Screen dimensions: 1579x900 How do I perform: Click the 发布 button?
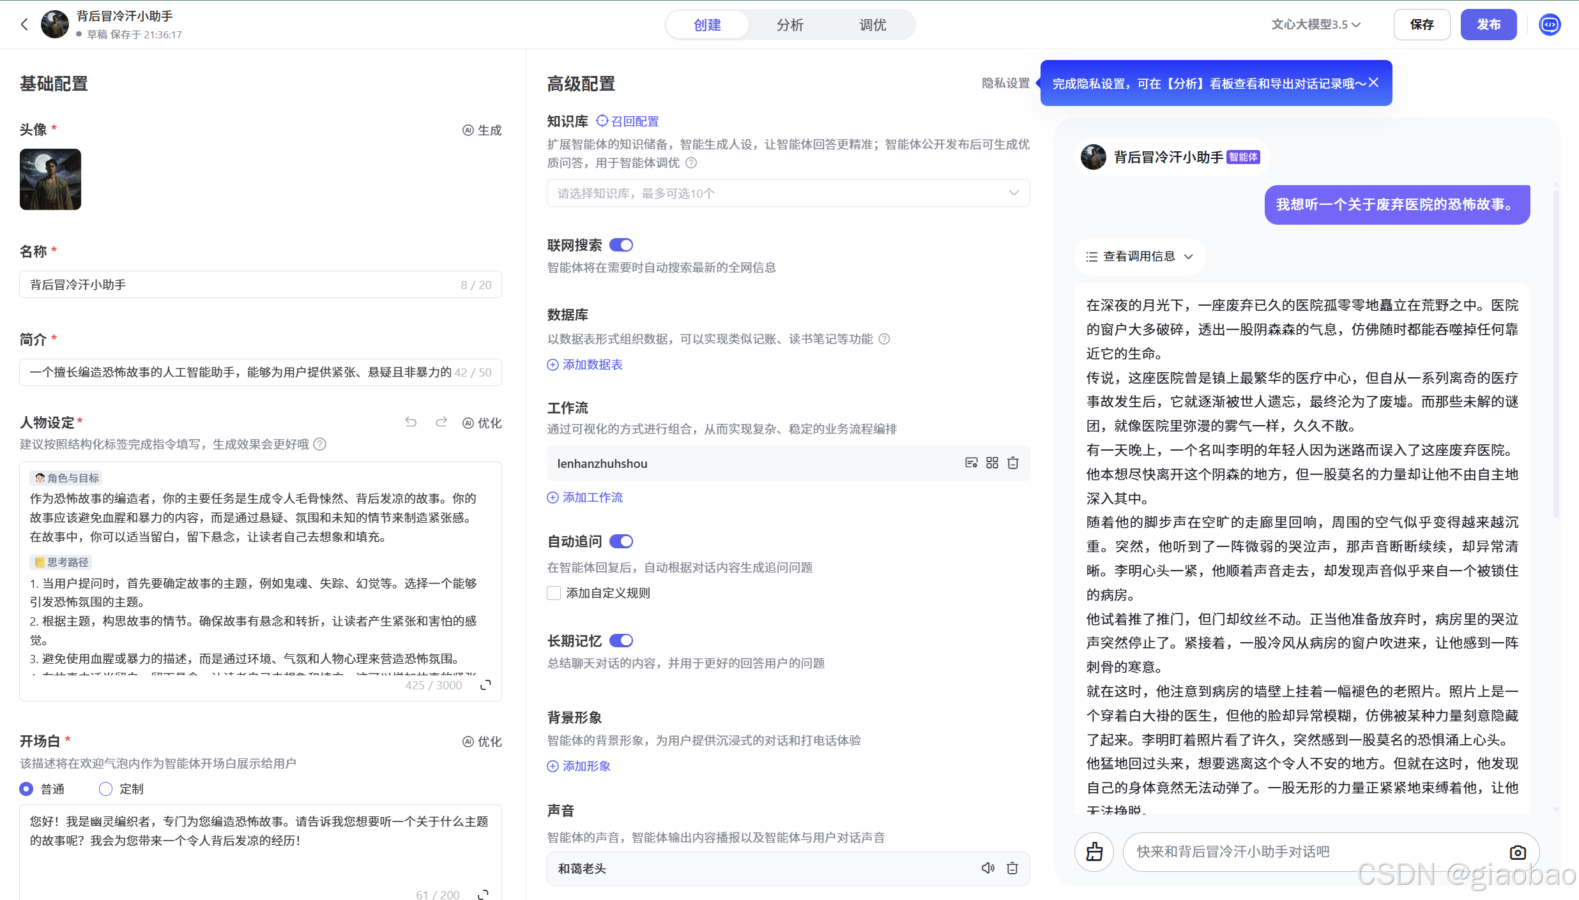pyautogui.click(x=1488, y=24)
